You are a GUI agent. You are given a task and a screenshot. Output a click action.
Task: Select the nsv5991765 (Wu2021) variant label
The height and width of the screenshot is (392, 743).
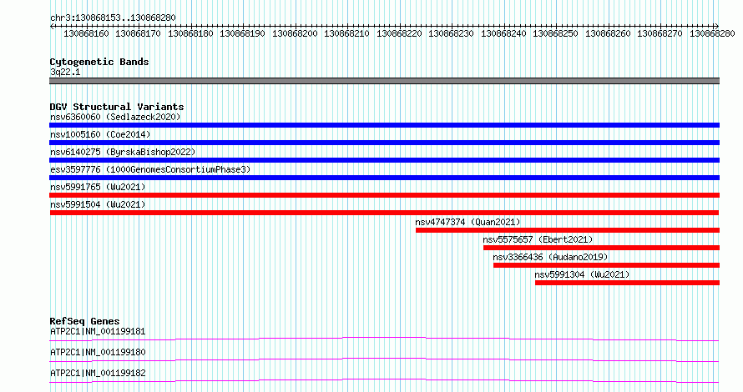(98, 187)
